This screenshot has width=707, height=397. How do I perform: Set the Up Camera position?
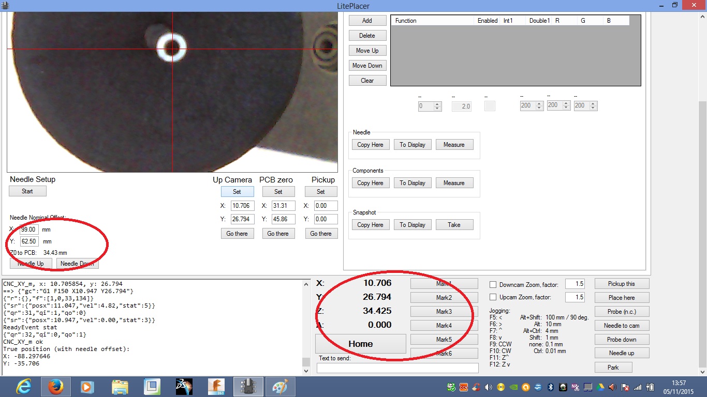pyautogui.click(x=237, y=192)
